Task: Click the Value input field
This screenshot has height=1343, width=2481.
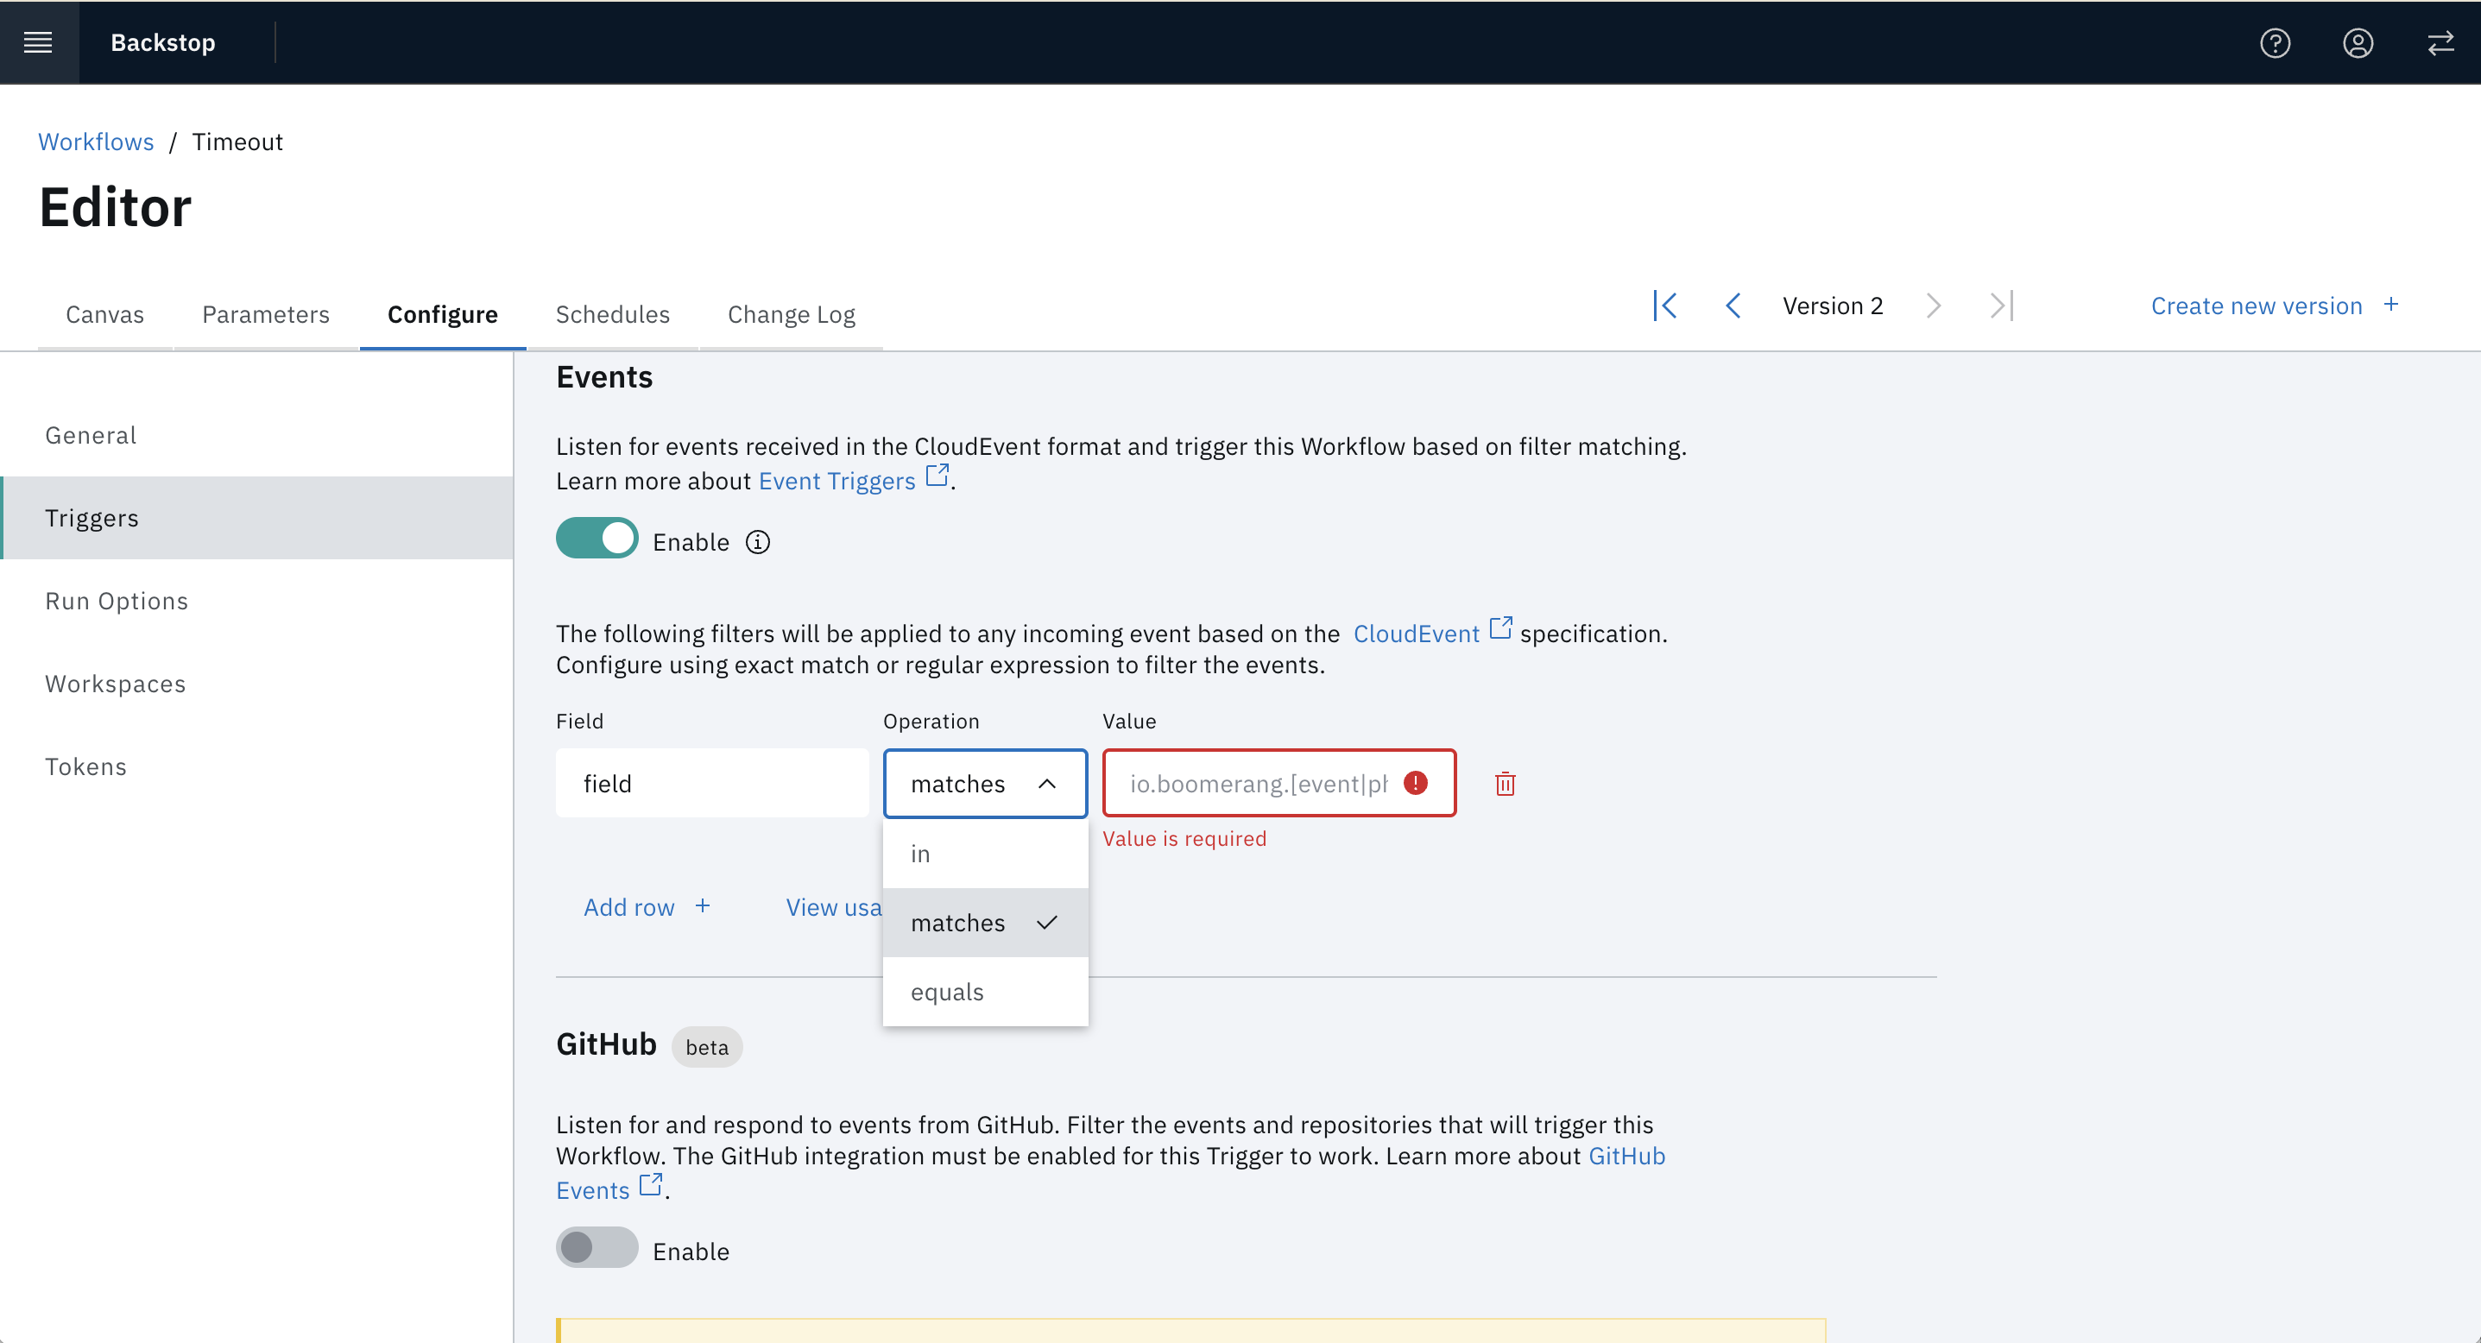Action: click(x=1257, y=784)
